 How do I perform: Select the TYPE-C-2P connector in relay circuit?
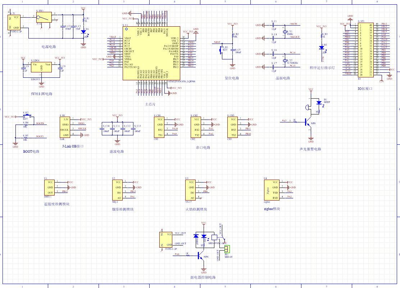[x=166, y=240]
